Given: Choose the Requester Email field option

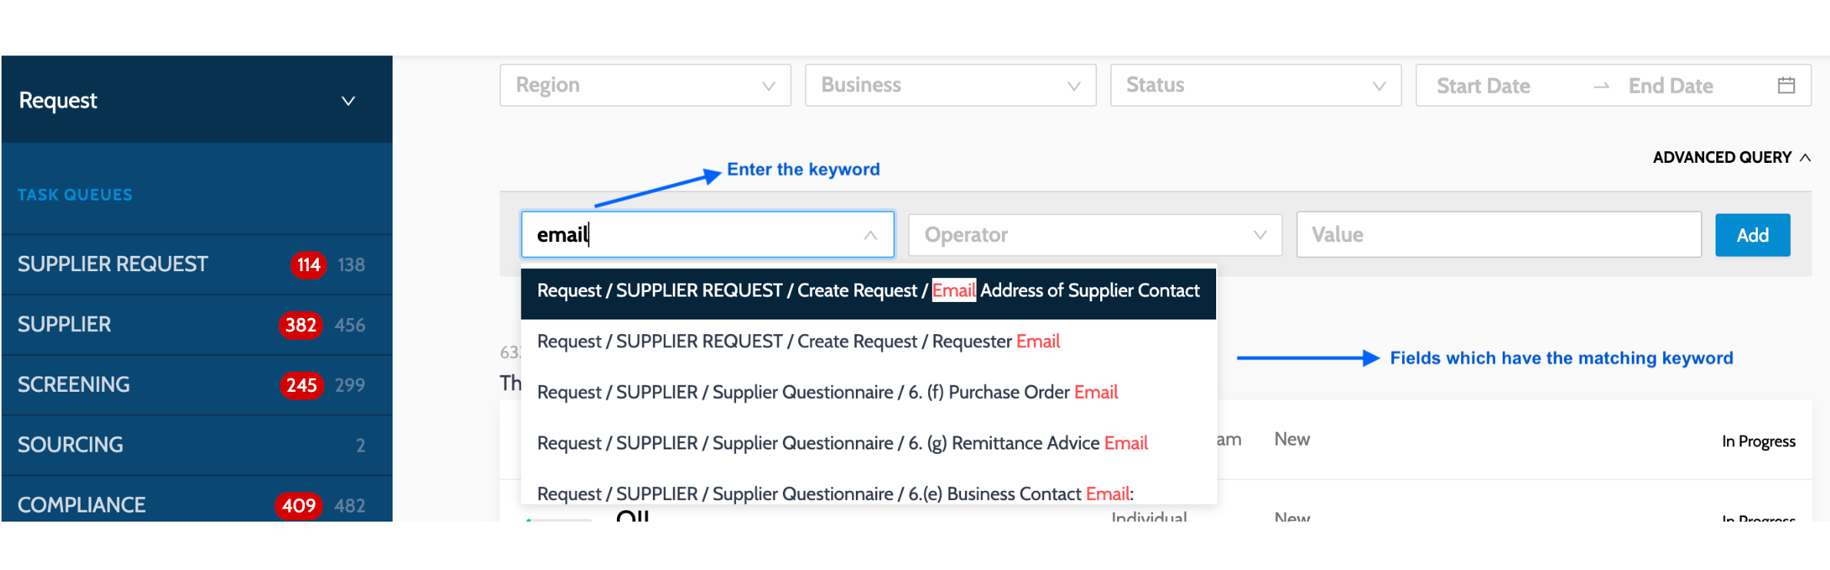Looking at the screenshot, I should point(868,342).
